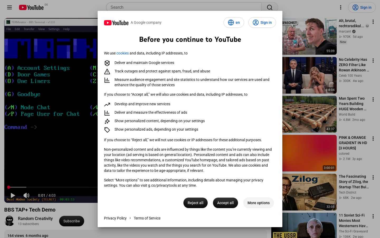Open options menu for Zilog story video
This screenshot has height=238, width=380.
373,177
